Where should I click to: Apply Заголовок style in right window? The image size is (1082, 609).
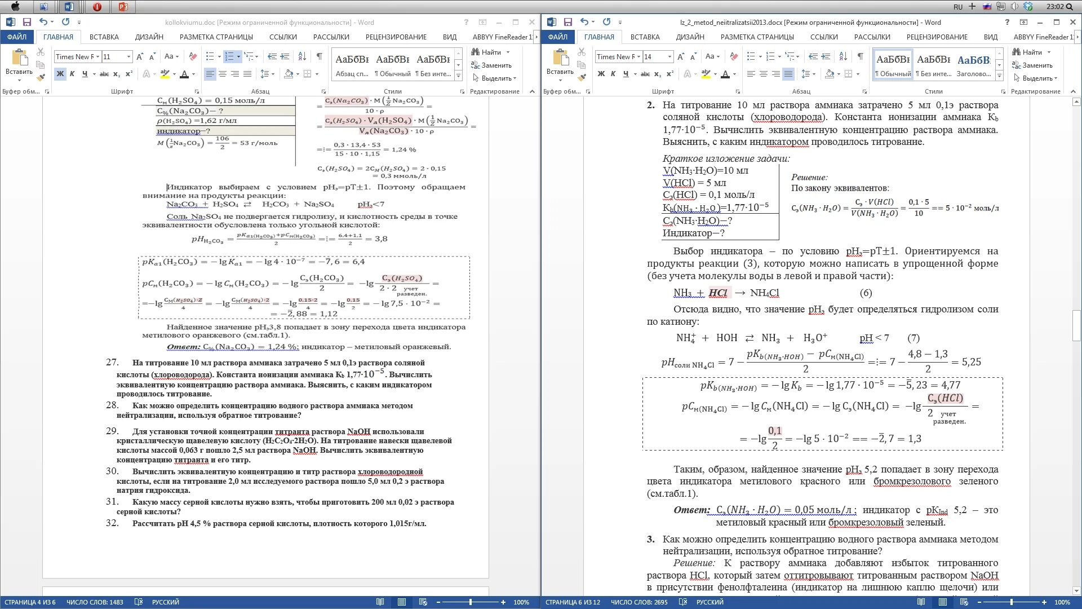click(973, 65)
